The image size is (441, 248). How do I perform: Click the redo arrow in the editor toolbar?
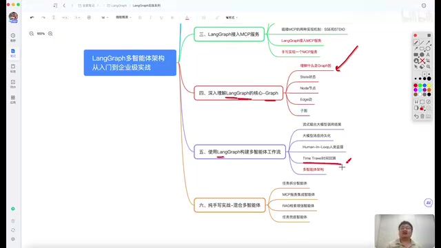tap(43, 17)
